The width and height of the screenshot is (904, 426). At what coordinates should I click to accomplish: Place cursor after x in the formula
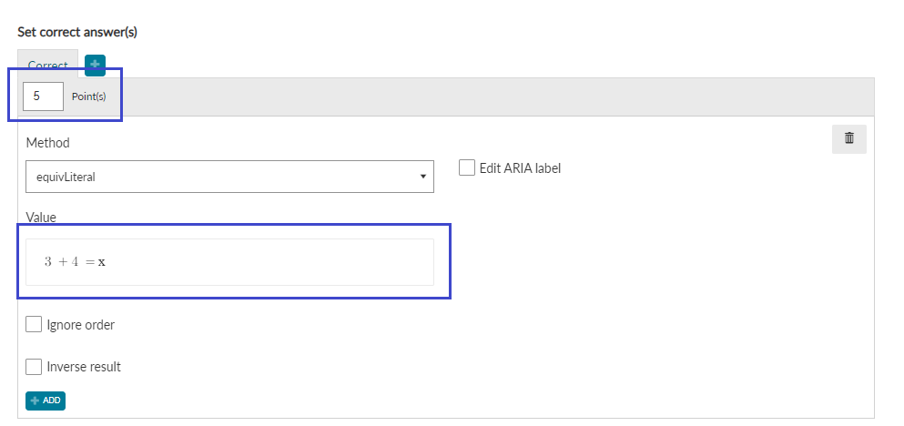point(107,262)
